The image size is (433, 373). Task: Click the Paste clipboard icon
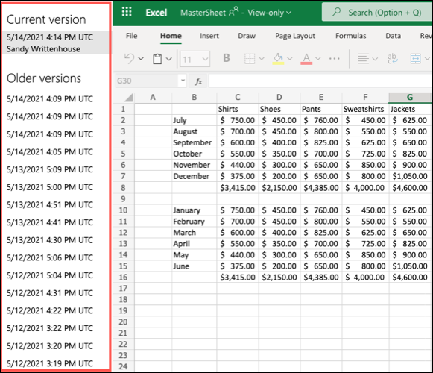pos(157,59)
